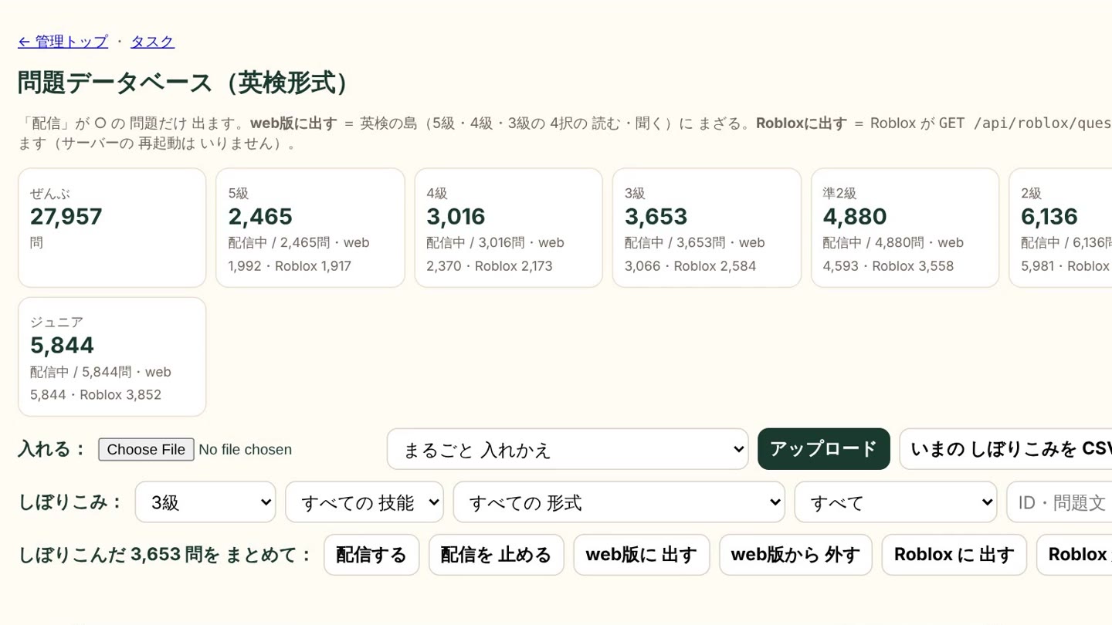Click the No file chosen text
Viewport: 1112px width, 625px height.
pos(246,449)
